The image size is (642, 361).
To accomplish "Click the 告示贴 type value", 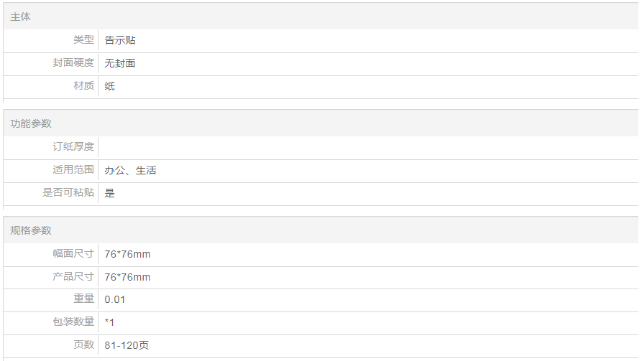I will point(120,40).
